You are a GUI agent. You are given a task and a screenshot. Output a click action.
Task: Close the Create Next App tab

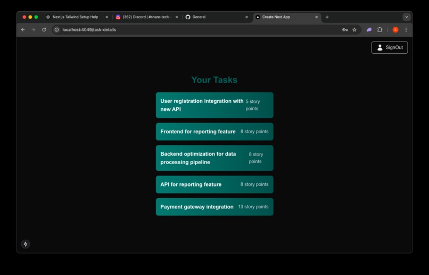tap(316, 17)
